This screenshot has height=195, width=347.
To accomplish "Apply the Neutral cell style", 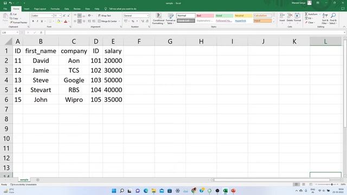I will pyautogui.click(x=243, y=16).
